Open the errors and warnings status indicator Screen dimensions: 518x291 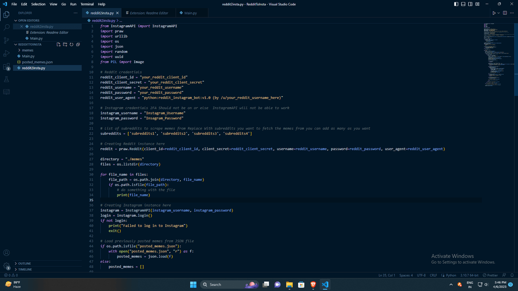tap(11, 275)
